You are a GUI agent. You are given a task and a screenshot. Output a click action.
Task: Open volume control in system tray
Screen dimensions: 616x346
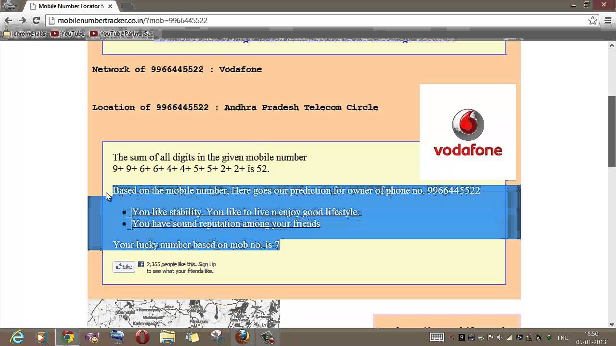pyautogui.click(x=500, y=337)
